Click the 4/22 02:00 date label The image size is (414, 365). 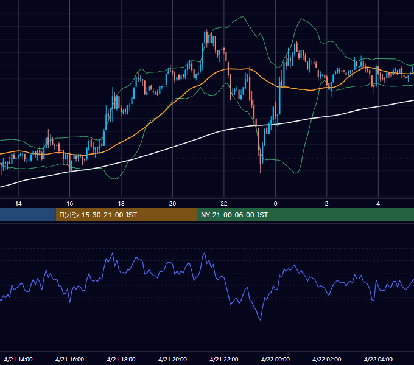(x=326, y=360)
